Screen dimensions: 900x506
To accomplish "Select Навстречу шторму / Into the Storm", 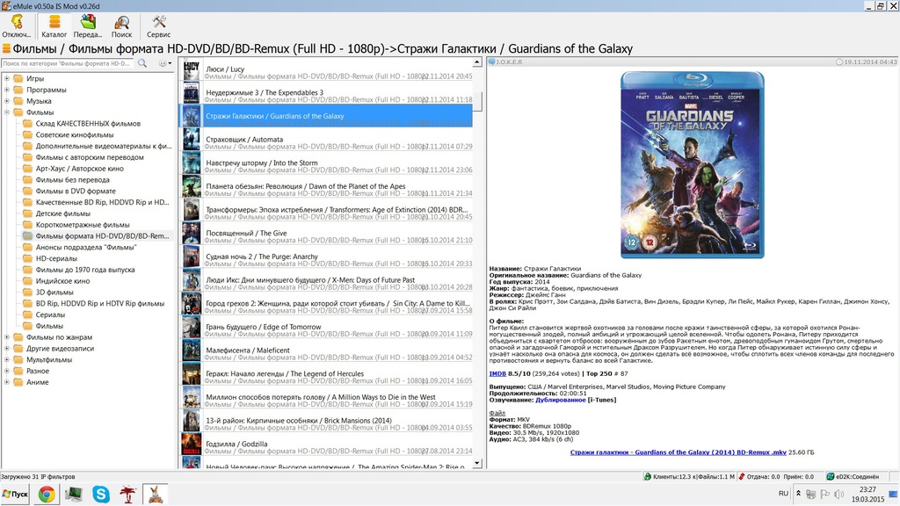I will click(327, 163).
